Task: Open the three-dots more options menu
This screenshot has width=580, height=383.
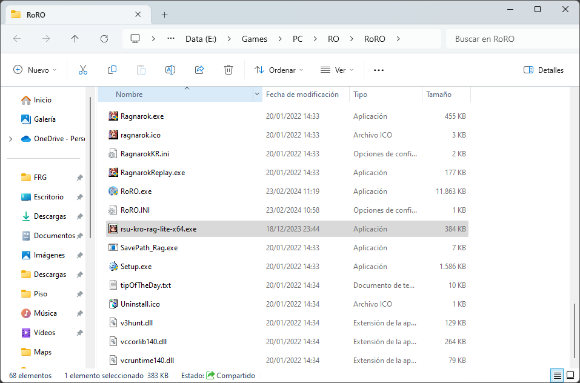Action: click(x=379, y=70)
